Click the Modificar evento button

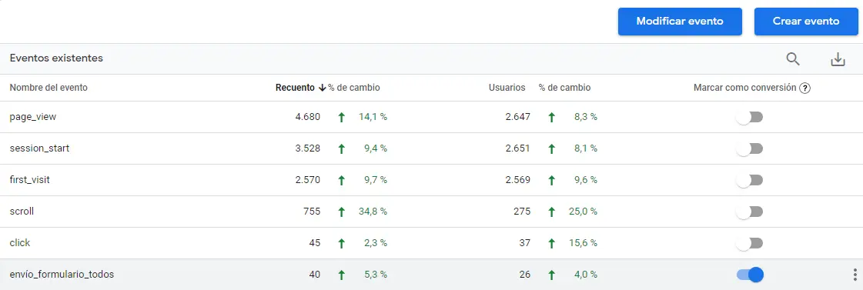coord(680,22)
